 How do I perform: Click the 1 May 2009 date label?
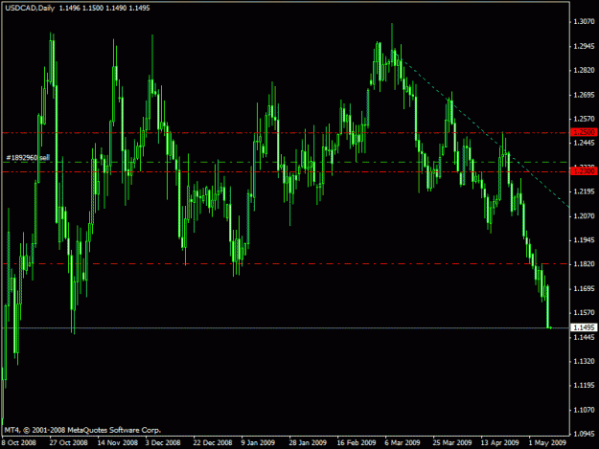(547, 443)
